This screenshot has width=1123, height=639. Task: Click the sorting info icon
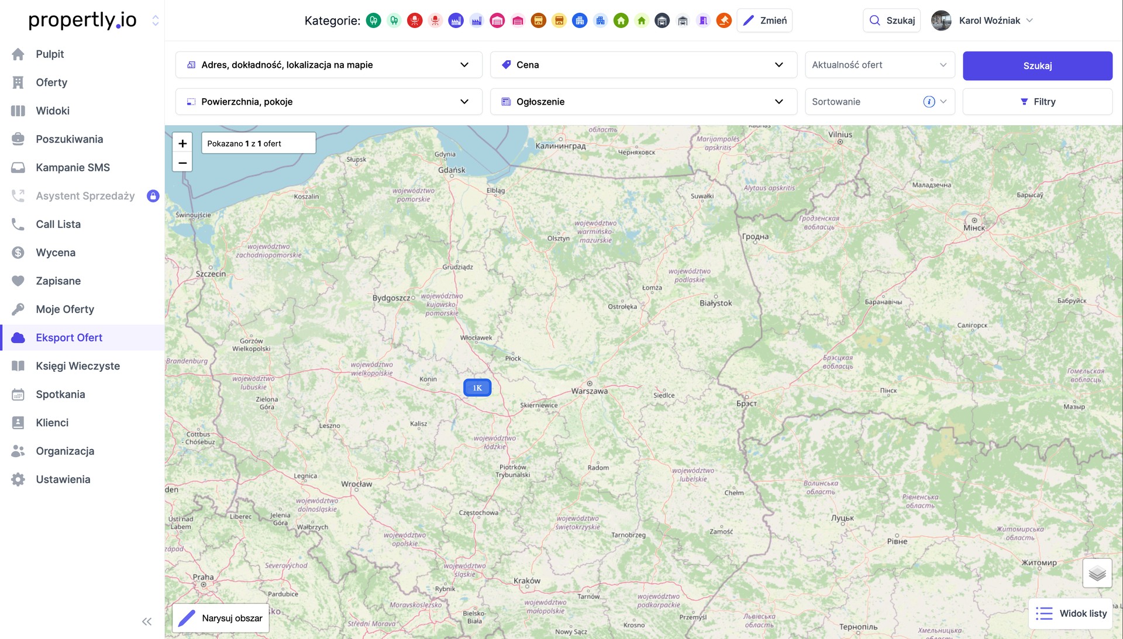[929, 102]
